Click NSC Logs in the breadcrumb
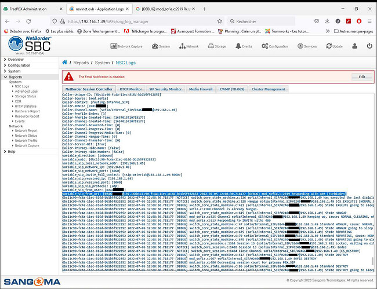 pyautogui.click(x=125, y=63)
